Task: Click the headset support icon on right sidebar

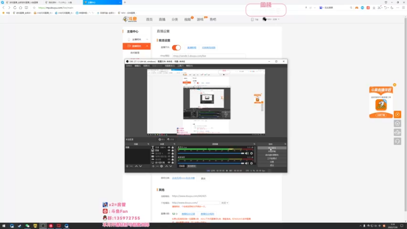Action: [397, 141]
